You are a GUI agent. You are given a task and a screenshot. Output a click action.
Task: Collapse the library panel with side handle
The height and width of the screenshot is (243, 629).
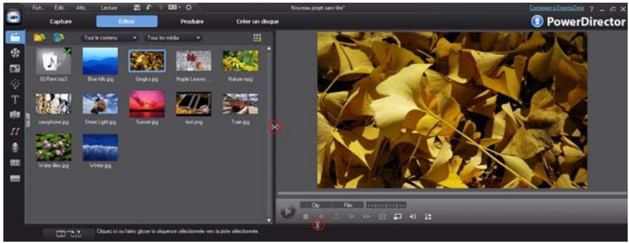pos(28,120)
